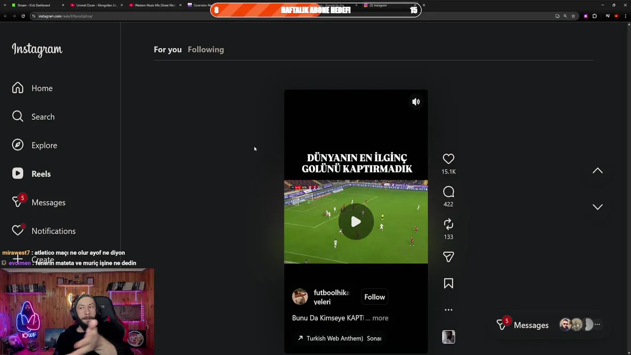Reload the Instagram page
The width and height of the screenshot is (631, 355).
[x=23, y=16]
